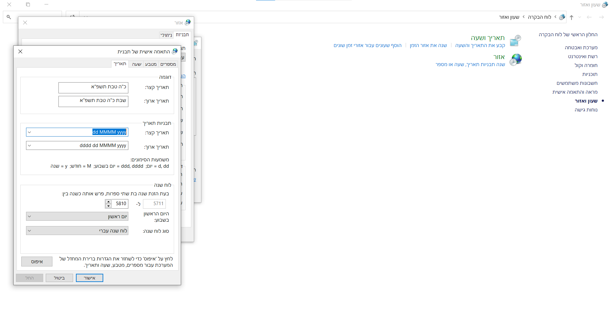Go to החלון הראשי של לוח הבקרה
The height and width of the screenshot is (329, 609).
568,35
